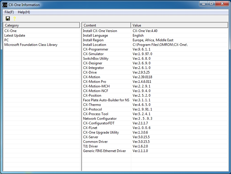Open the File(F) menu
Screen dimensions: 231x174
click(x=9, y=12)
